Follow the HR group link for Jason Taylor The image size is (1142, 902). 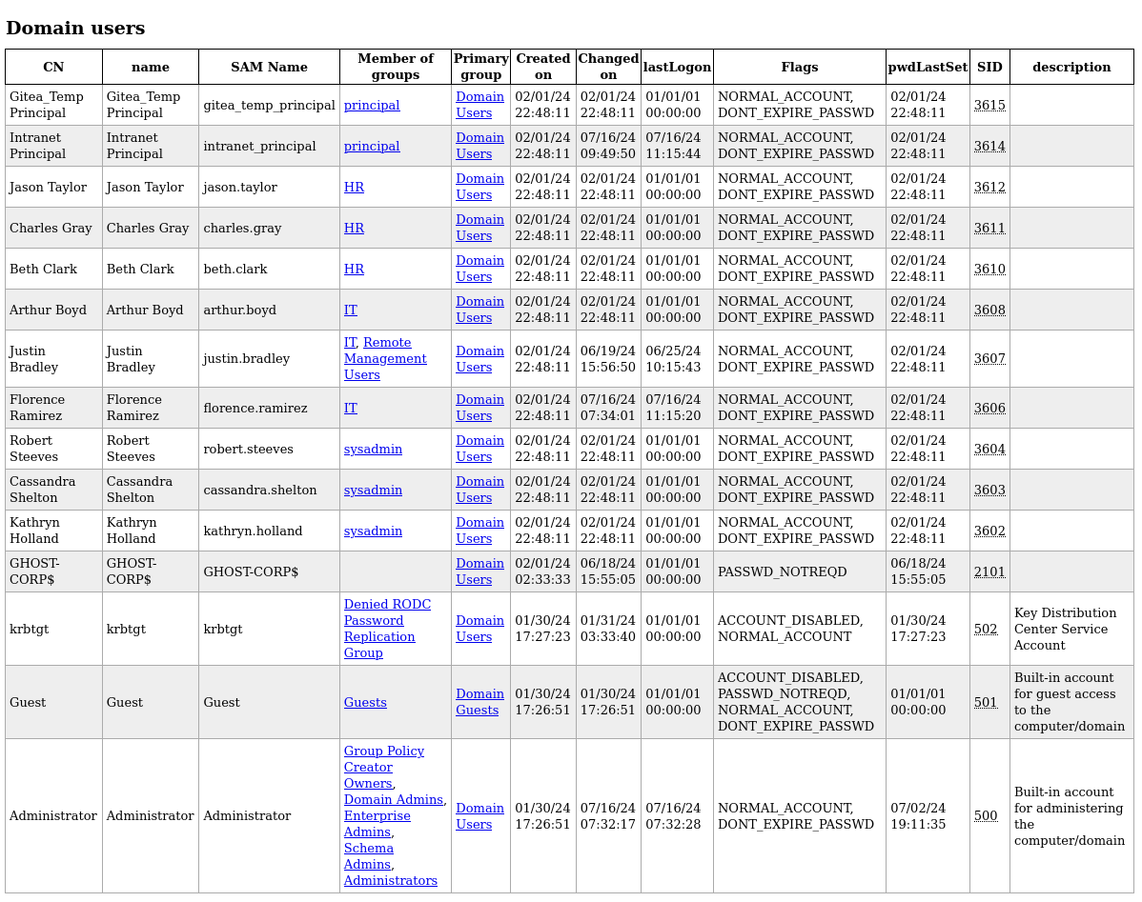[354, 187]
